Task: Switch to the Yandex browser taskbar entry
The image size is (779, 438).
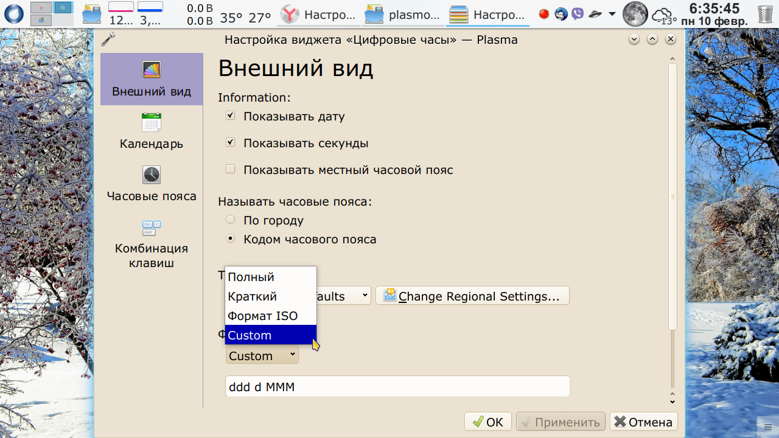Action: pyautogui.click(x=320, y=14)
